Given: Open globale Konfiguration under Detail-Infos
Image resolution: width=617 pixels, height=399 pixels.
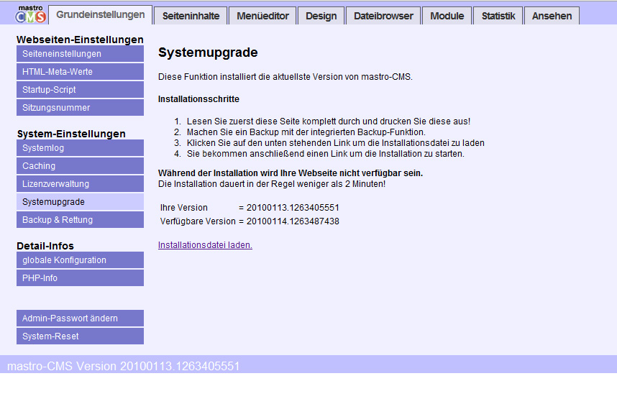Looking at the screenshot, I should click(80, 260).
